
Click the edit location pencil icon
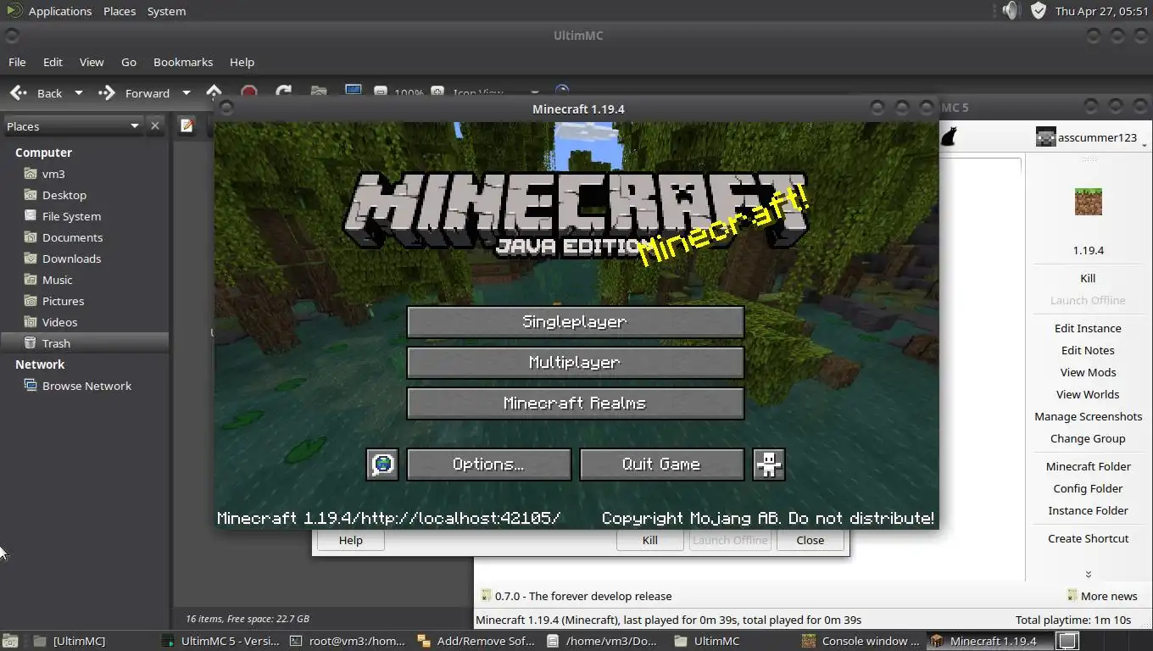point(187,125)
